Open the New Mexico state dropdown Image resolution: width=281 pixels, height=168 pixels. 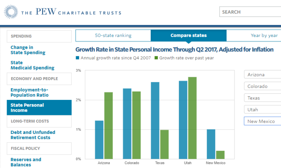(x=262, y=121)
